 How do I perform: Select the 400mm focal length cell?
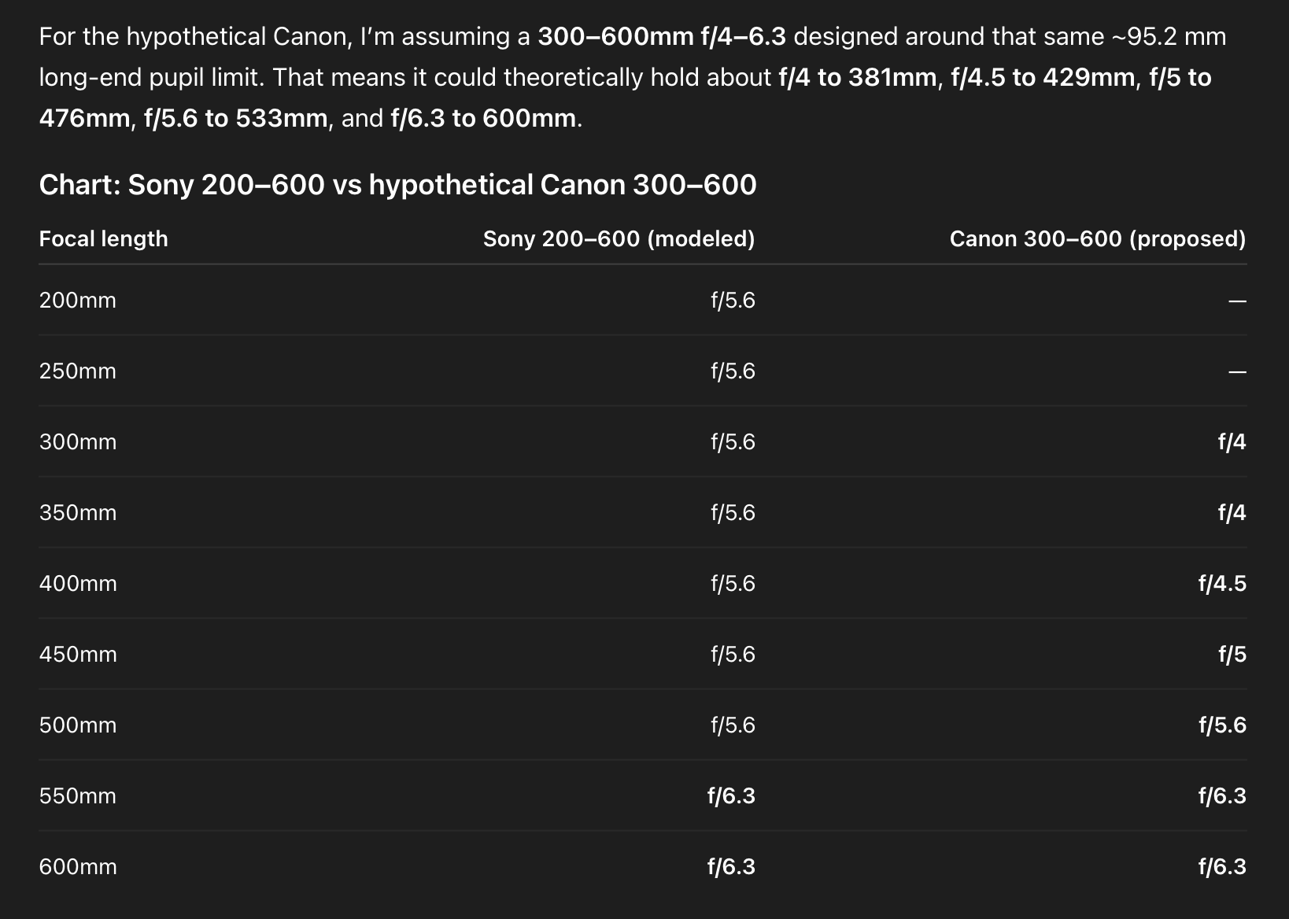[x=78, y=584]
